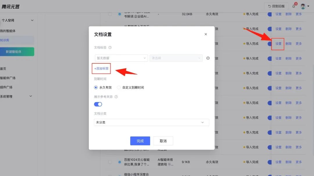The height and width of the screenshot is (176, 314).
Task: Open the 暂无数据 tag dropdown
Action: pos(121,58)
